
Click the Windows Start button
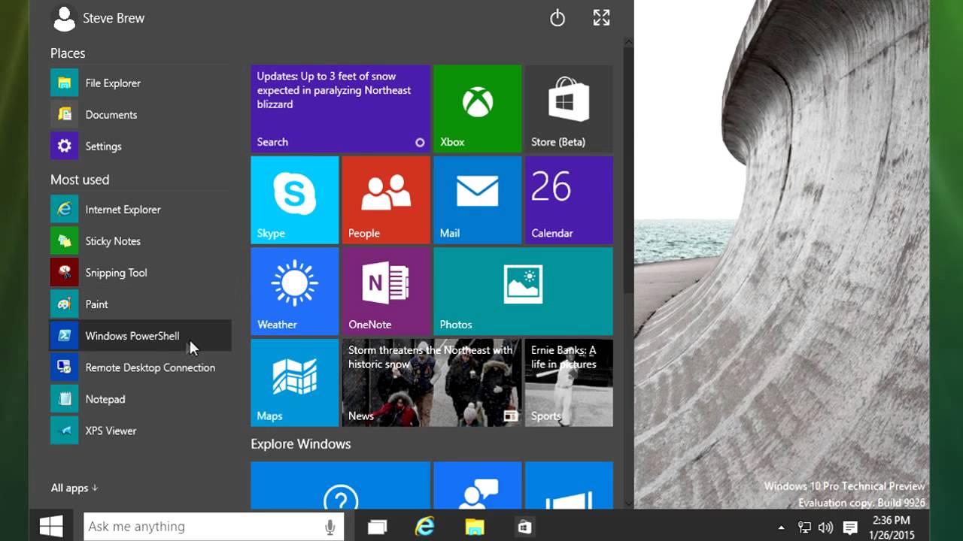click(x=51, y=526)
